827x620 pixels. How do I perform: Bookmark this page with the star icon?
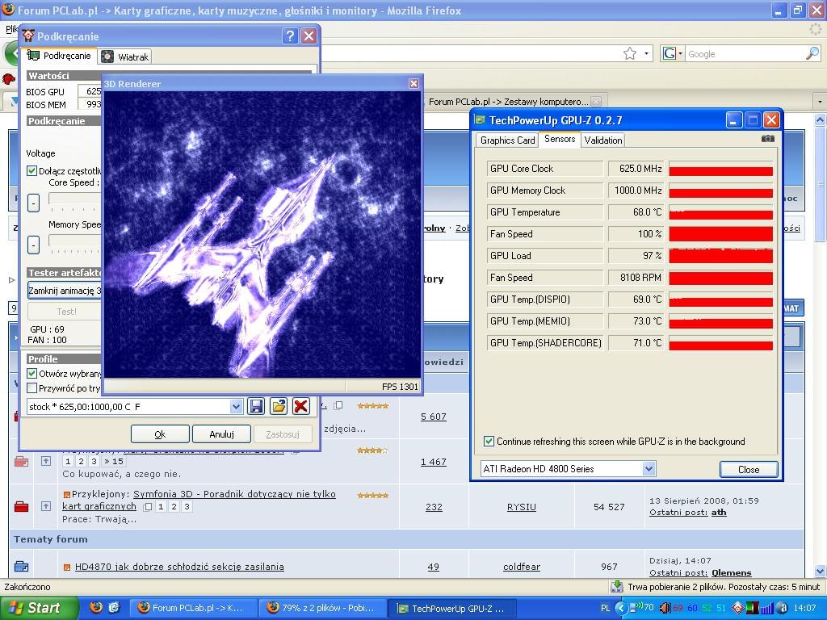coord(630,54)
